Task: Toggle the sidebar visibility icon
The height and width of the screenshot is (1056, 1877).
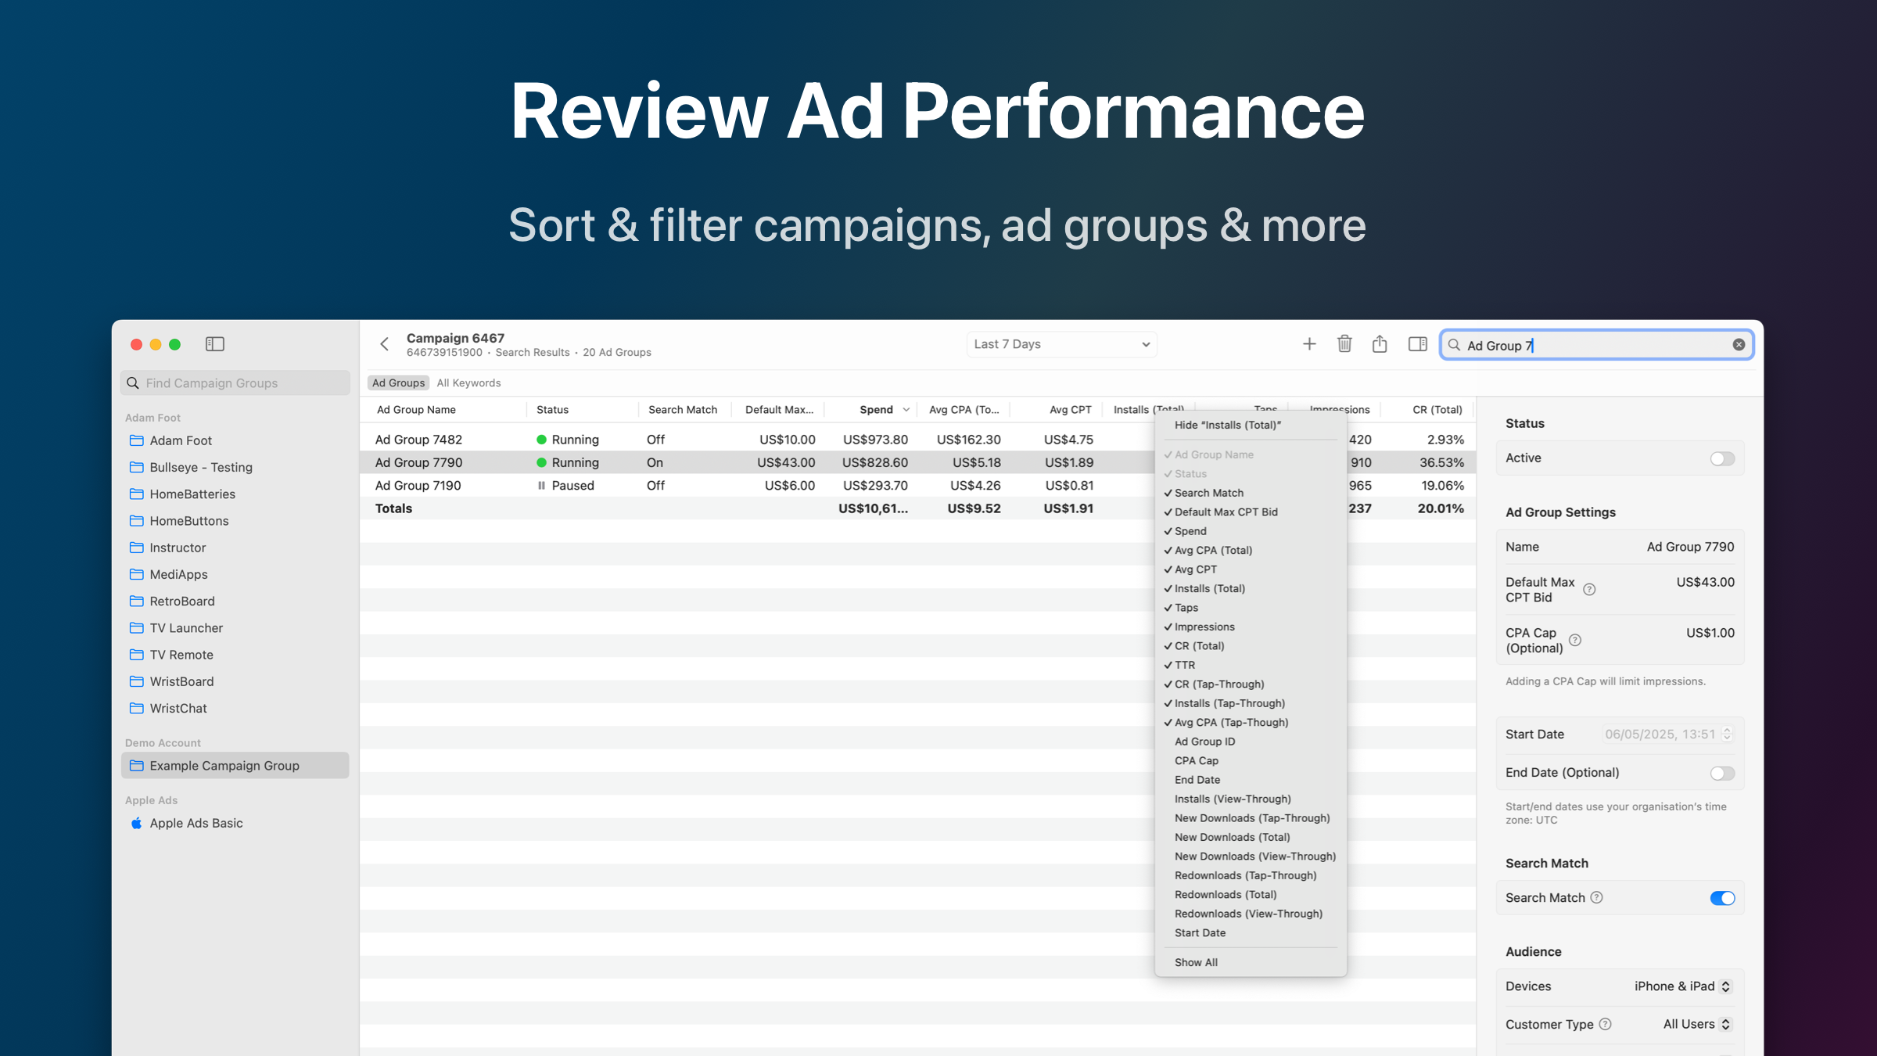Action: [215, 344]
